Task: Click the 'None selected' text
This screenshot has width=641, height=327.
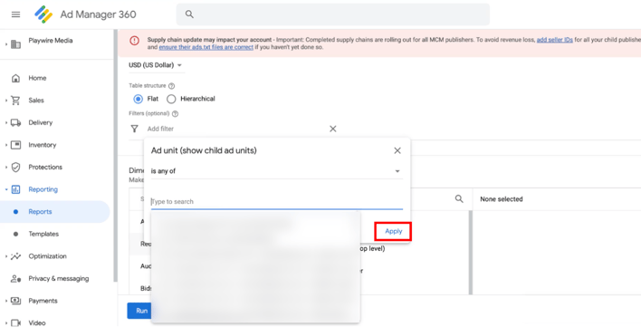Action: [502, 199]
